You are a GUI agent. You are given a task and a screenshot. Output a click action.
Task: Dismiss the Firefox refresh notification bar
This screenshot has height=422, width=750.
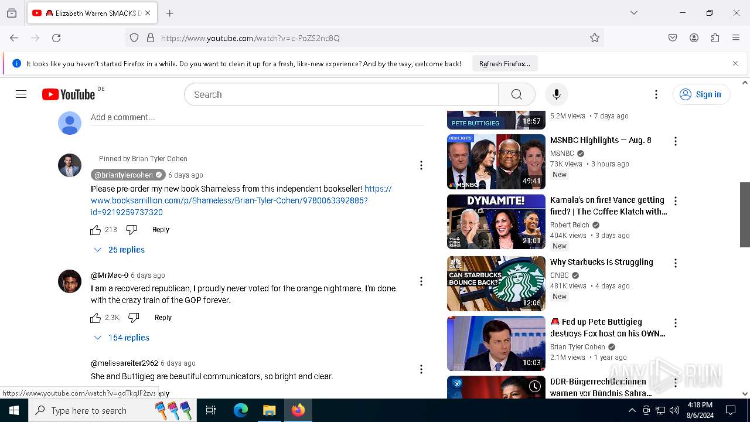(x=735, y=63)
